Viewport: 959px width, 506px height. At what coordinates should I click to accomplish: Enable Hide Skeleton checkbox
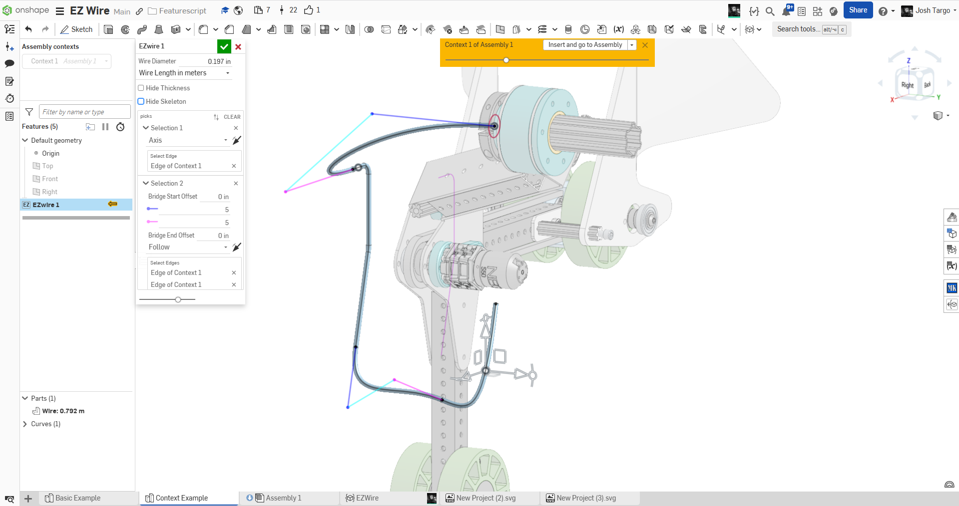[141, 101]
